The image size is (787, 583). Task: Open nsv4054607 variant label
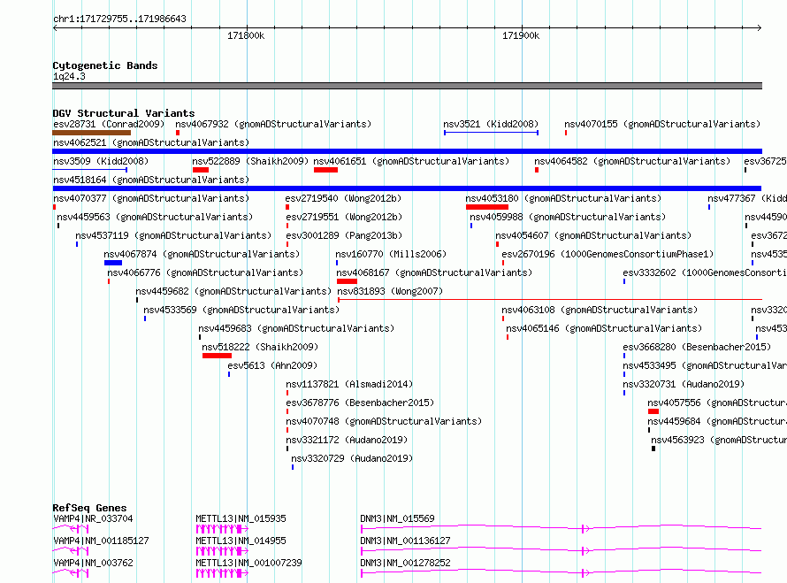pos(593,235)
